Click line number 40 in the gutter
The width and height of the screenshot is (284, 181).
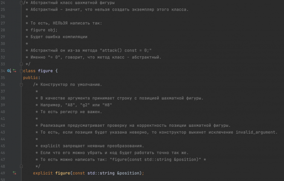click(x=3, y=112)
